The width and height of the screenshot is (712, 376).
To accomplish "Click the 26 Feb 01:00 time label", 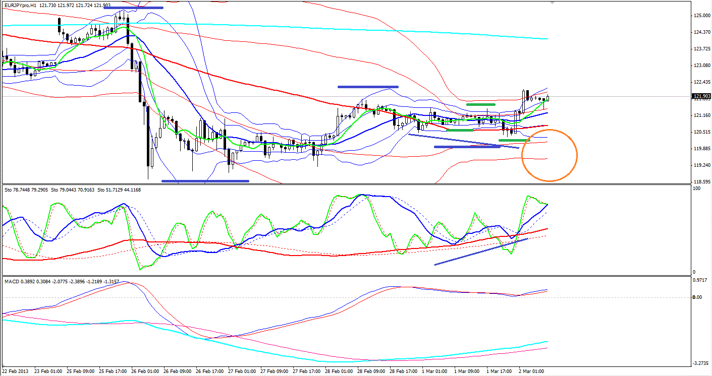I will pyautogui.click(x=145, y=371).
